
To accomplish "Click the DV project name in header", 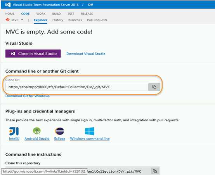I will click(x=90, y=5).
